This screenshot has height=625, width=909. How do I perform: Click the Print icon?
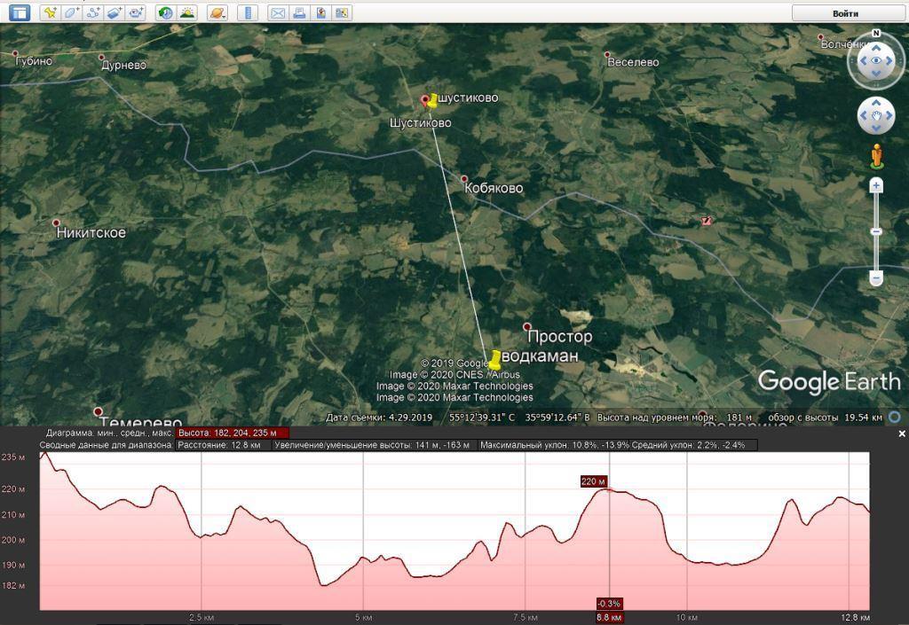coord(299,12)
